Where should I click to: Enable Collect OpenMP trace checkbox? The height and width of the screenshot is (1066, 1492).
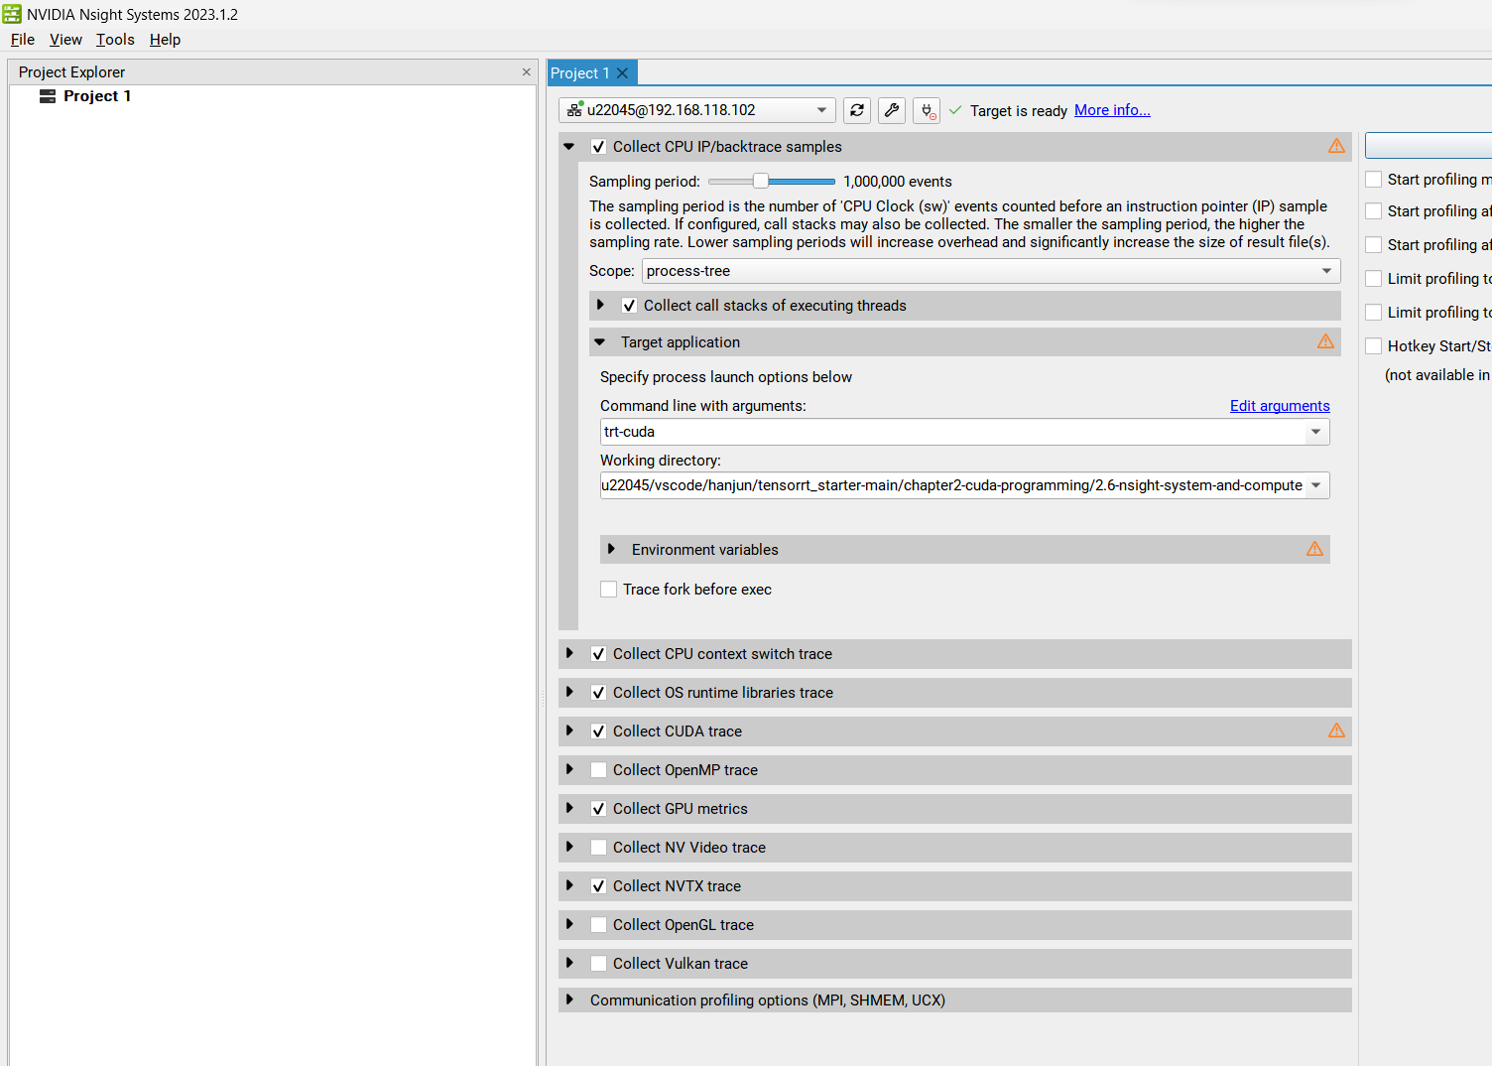click(598, 770)
